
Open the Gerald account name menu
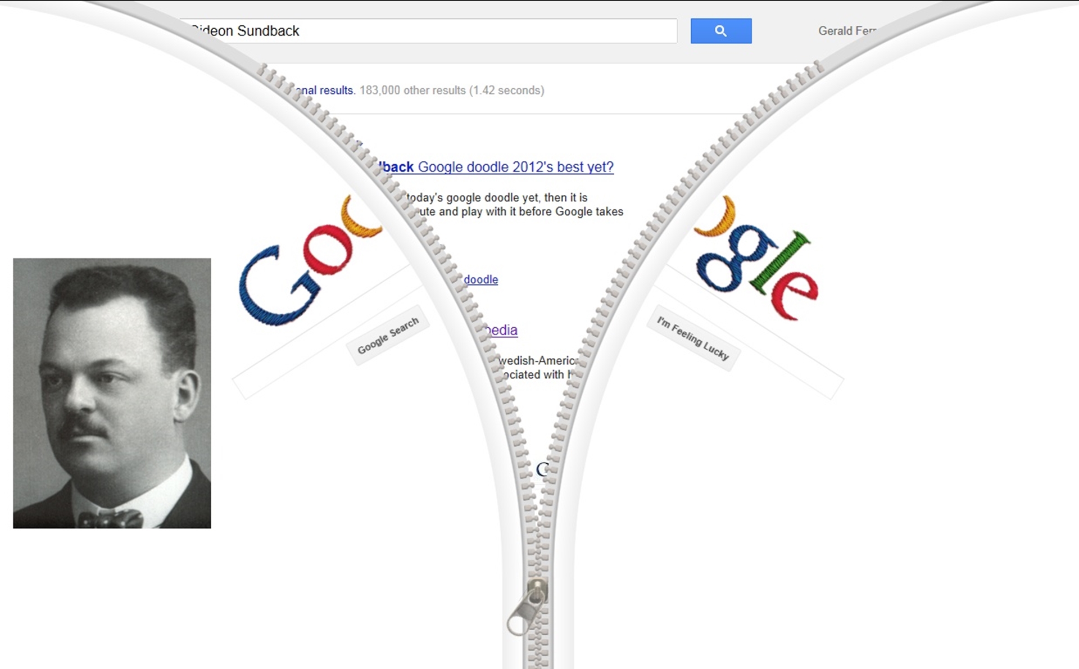[847, 31]
